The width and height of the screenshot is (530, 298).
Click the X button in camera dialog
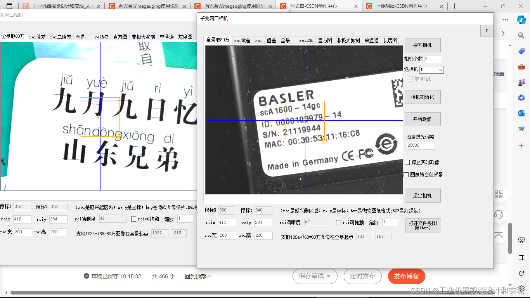click(x=487, y=31)
